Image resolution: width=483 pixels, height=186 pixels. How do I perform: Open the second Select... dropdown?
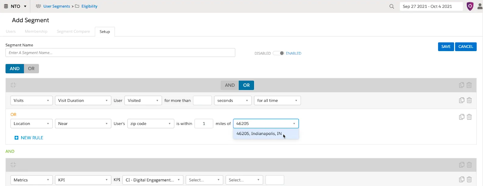244,180
